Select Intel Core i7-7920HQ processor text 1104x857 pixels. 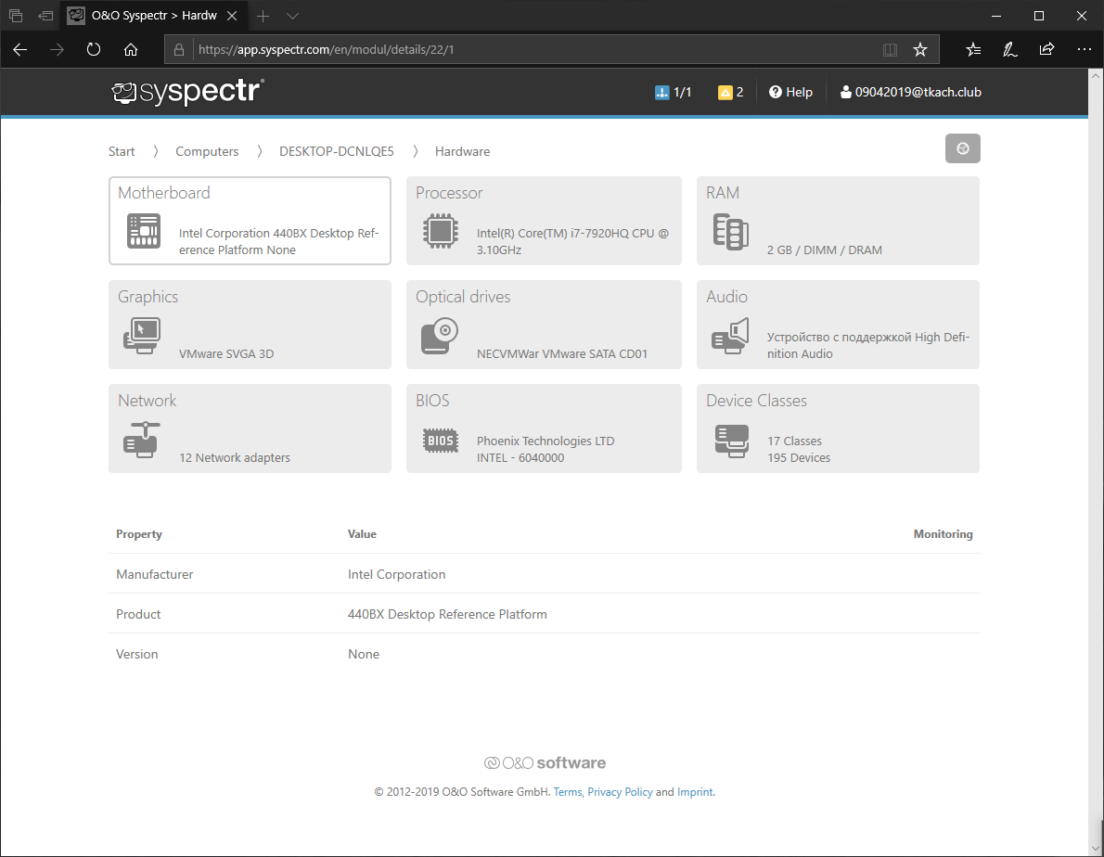coord(572,241)
